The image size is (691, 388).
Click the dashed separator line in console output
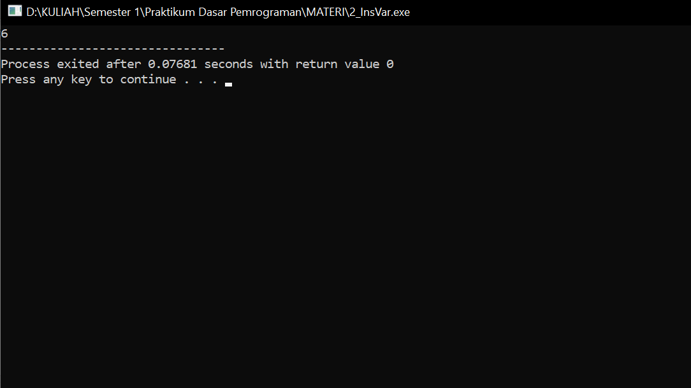click(112, 48)
